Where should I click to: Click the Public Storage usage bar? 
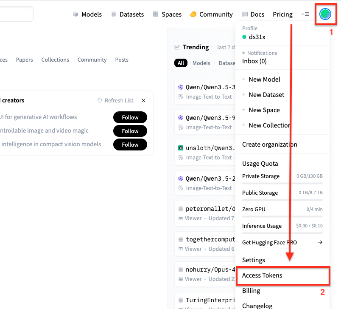(x=282, y=200)
